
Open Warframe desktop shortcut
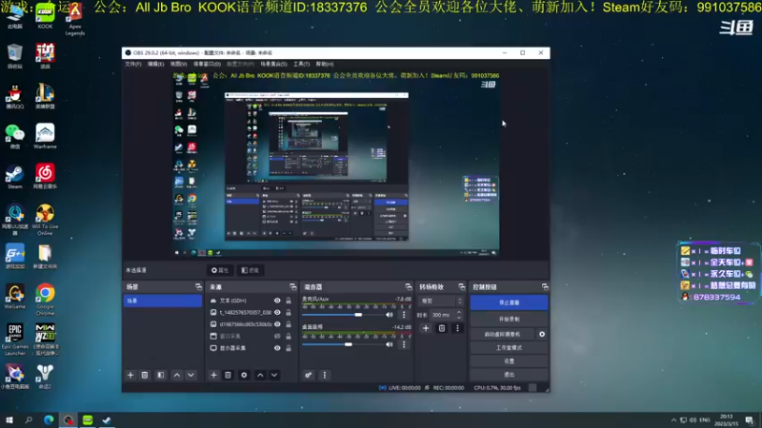(45, 136)
